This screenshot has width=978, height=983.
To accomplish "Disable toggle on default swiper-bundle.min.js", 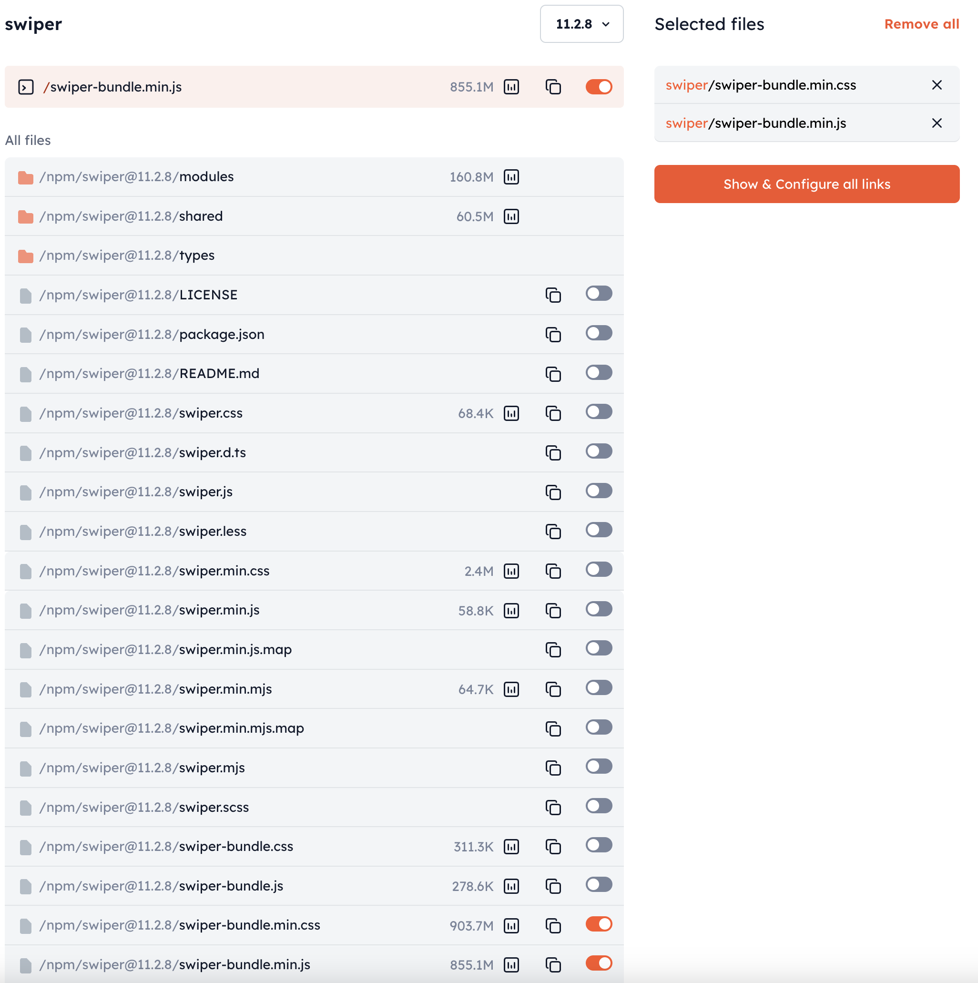I will coord(599,87).
